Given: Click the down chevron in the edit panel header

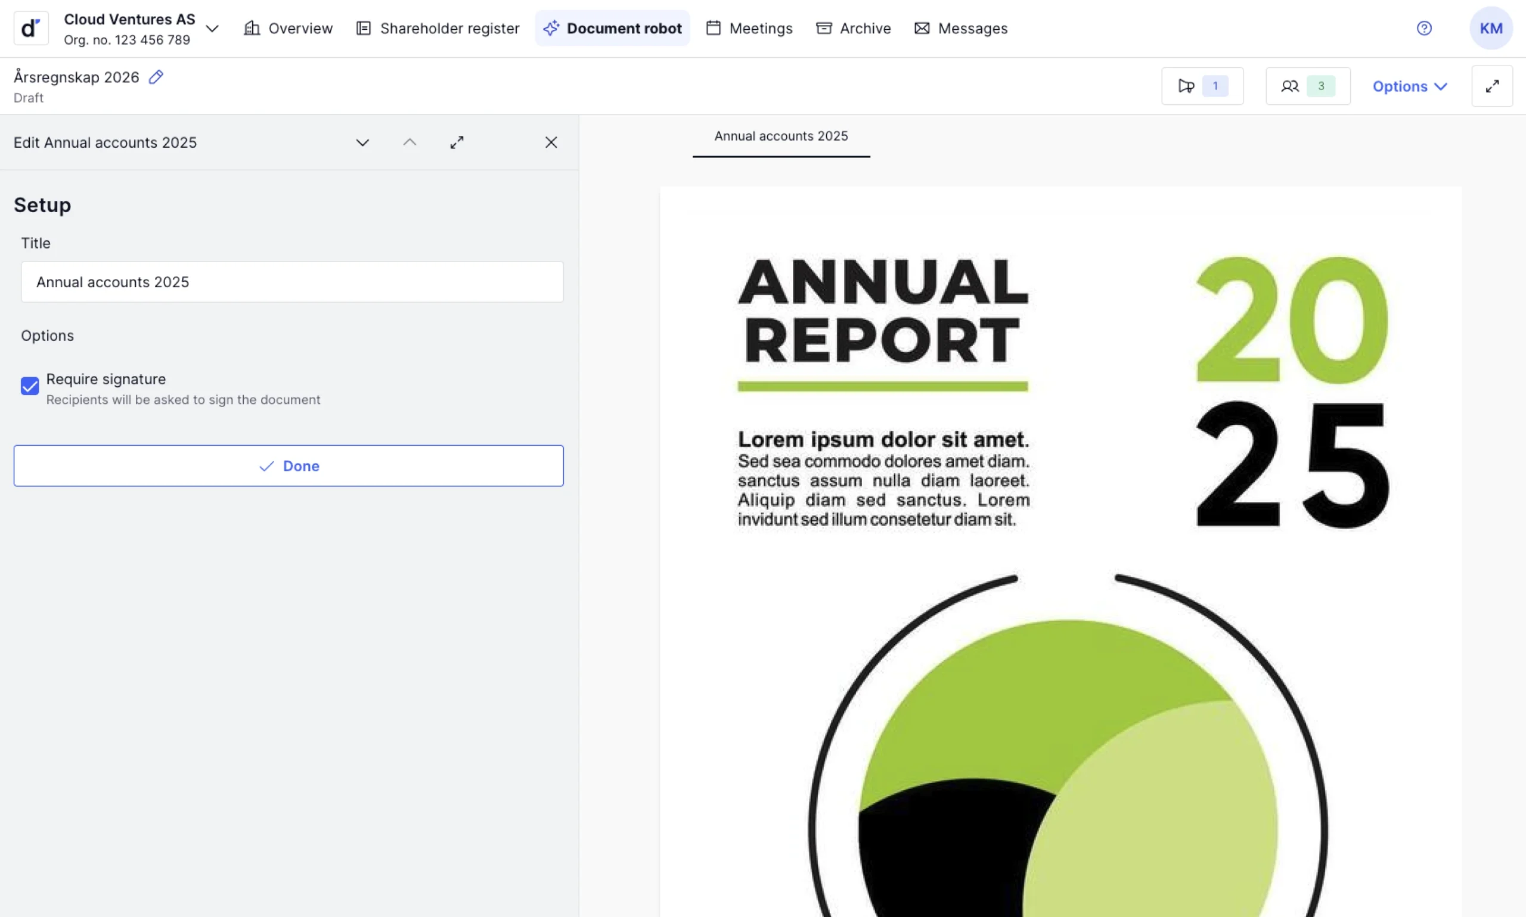Looking at the screenshot, I should click(x=363, y=143).
